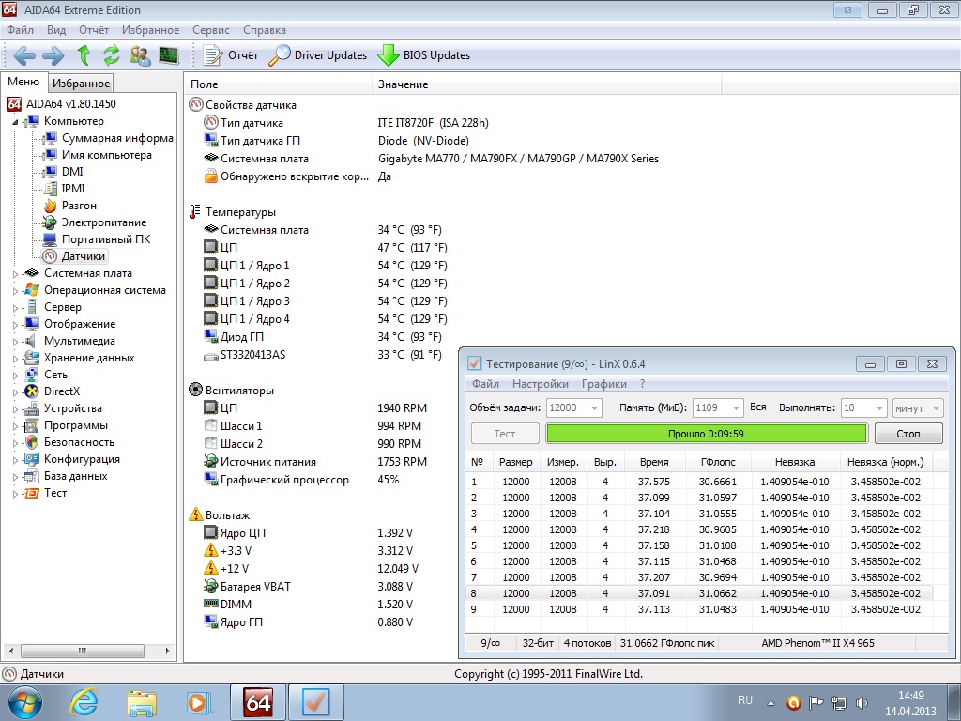
Task: Open the Файл menu in AIDA64
Action: [x=21, y=30]
